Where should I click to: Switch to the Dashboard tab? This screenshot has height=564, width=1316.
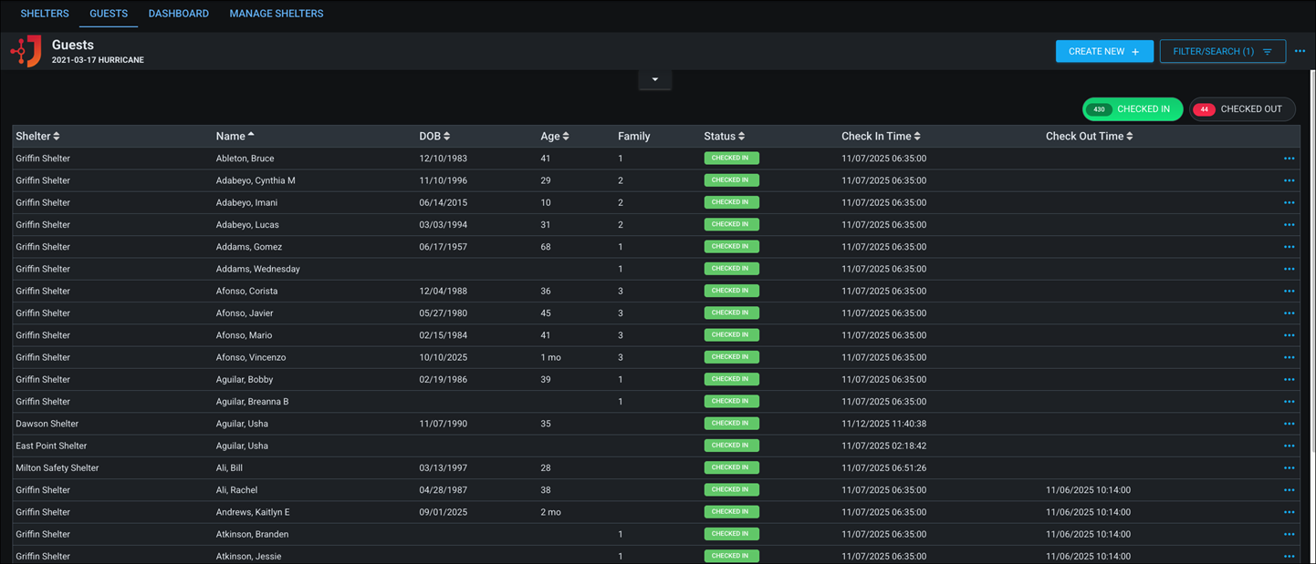[x=178, y=13]
